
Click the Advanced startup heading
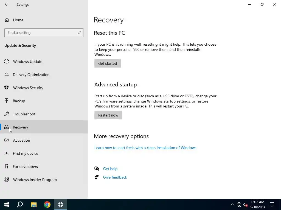coord(116,84)
